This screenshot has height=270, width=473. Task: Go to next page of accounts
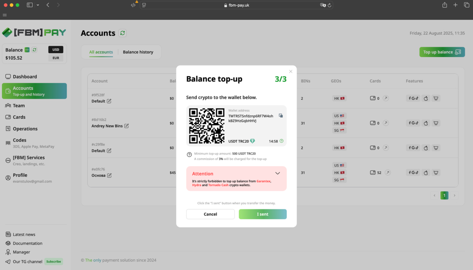tap(454, 195)
